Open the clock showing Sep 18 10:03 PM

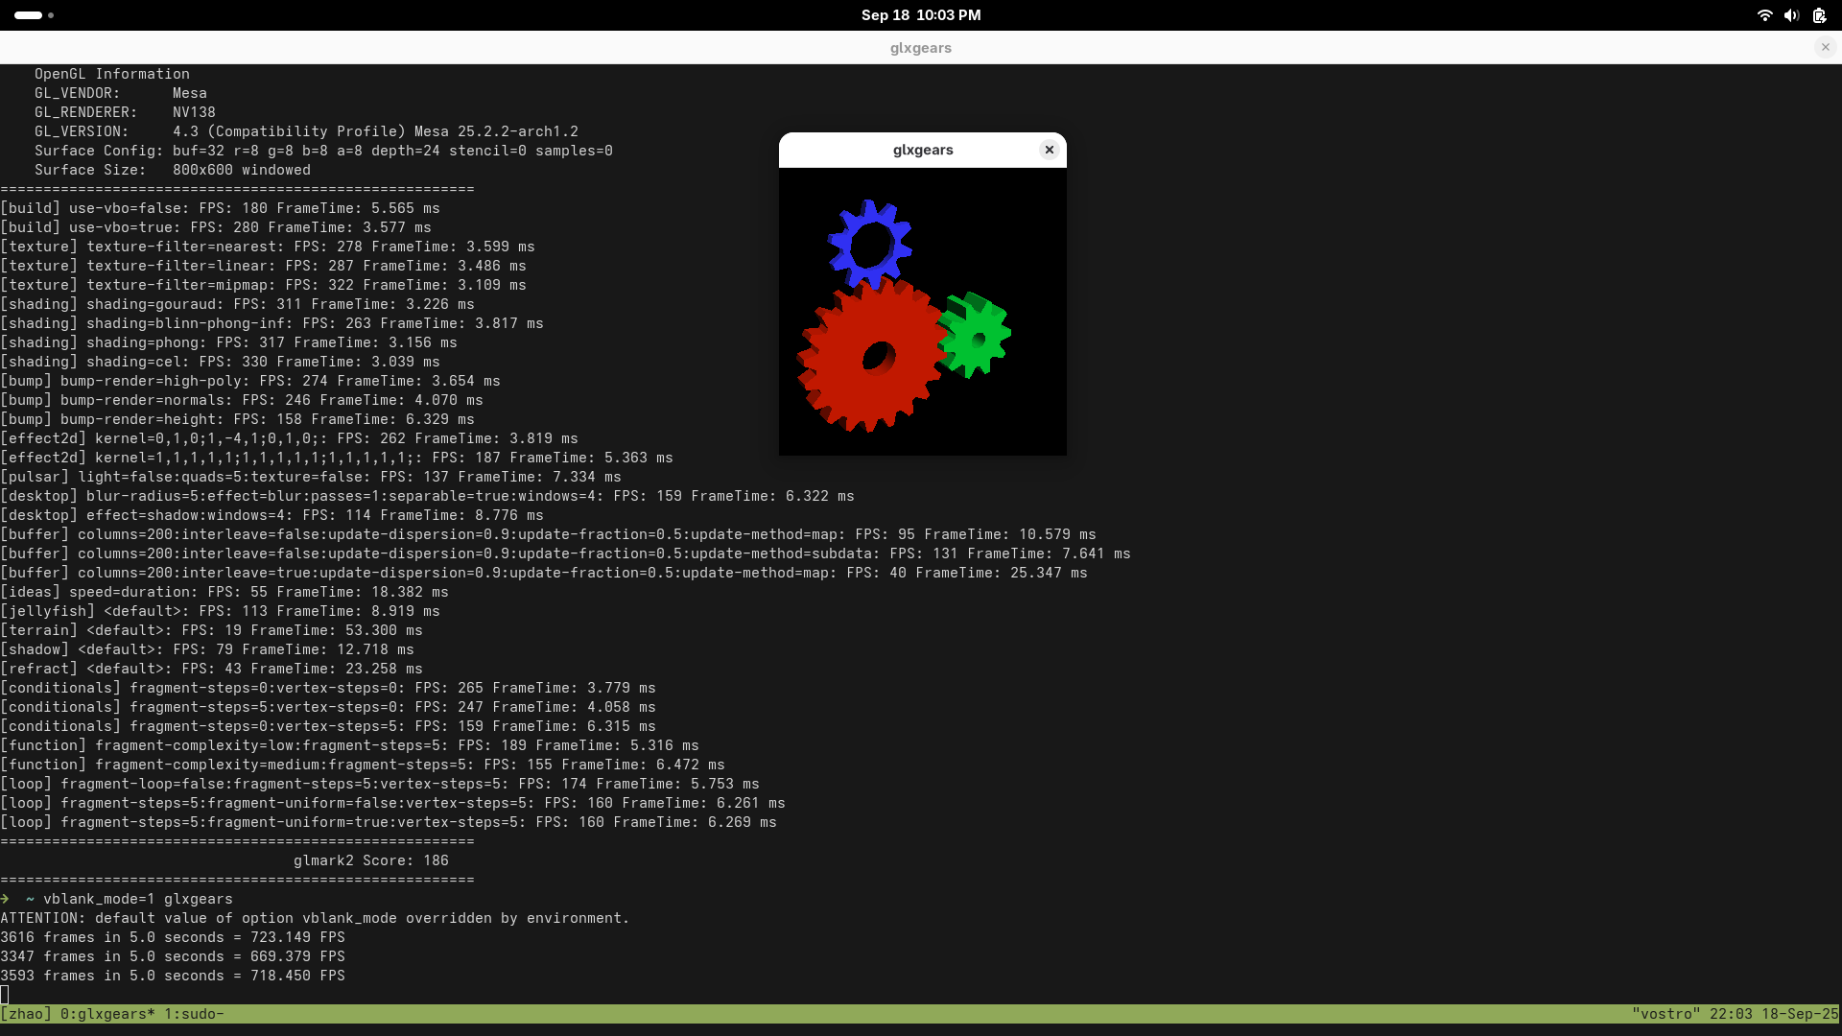920,15
